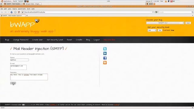Open the Bookmarks menu
The width and height of the screenshot is (194, 109).
22,9
